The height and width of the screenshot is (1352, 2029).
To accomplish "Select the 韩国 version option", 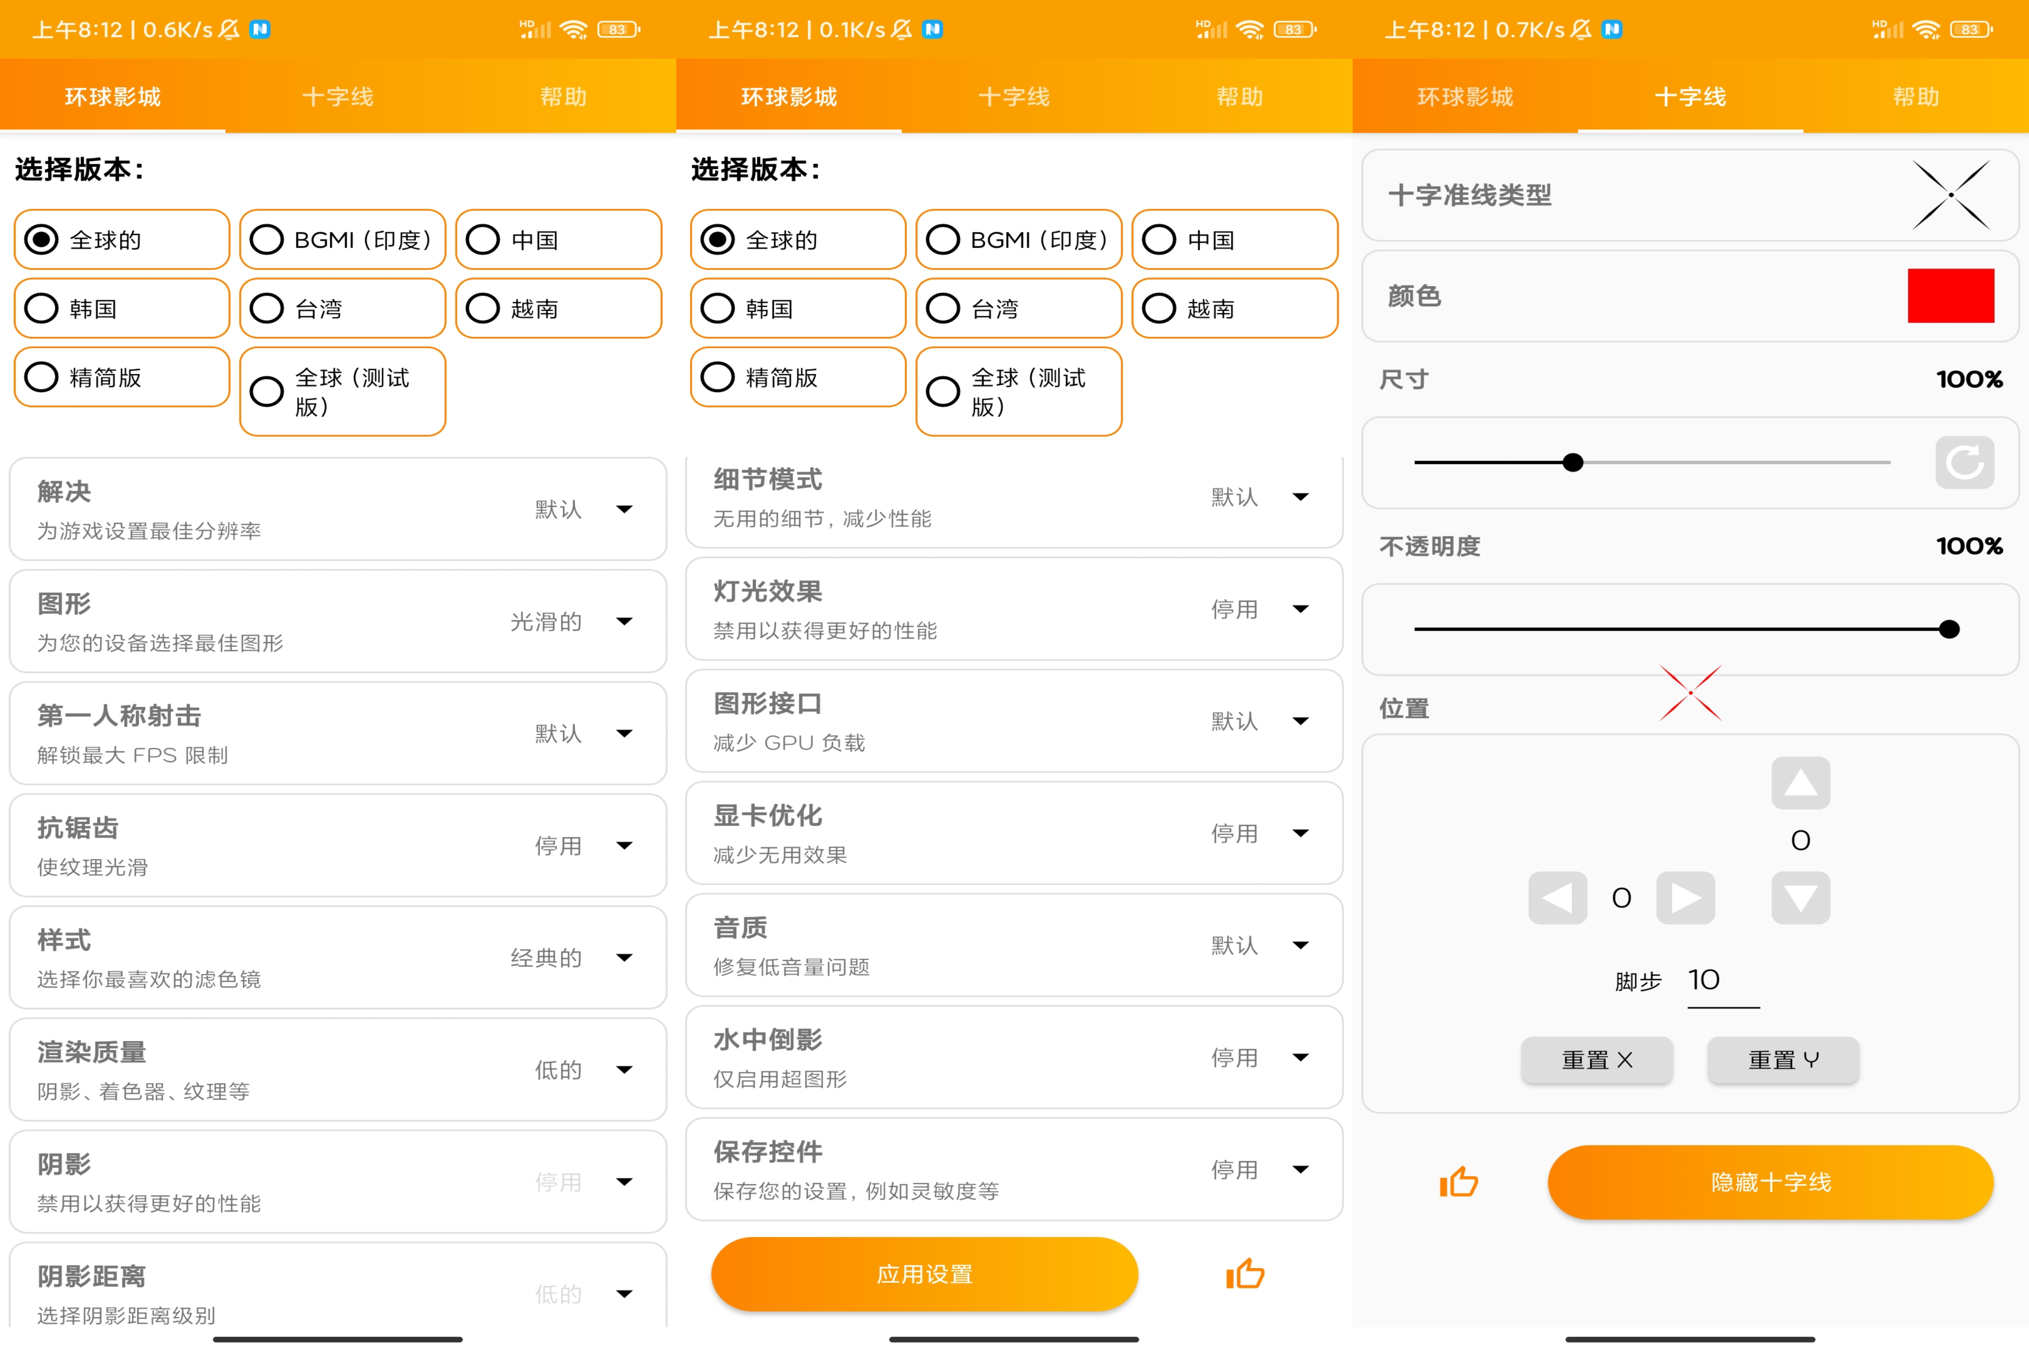I will coord(122,308).
